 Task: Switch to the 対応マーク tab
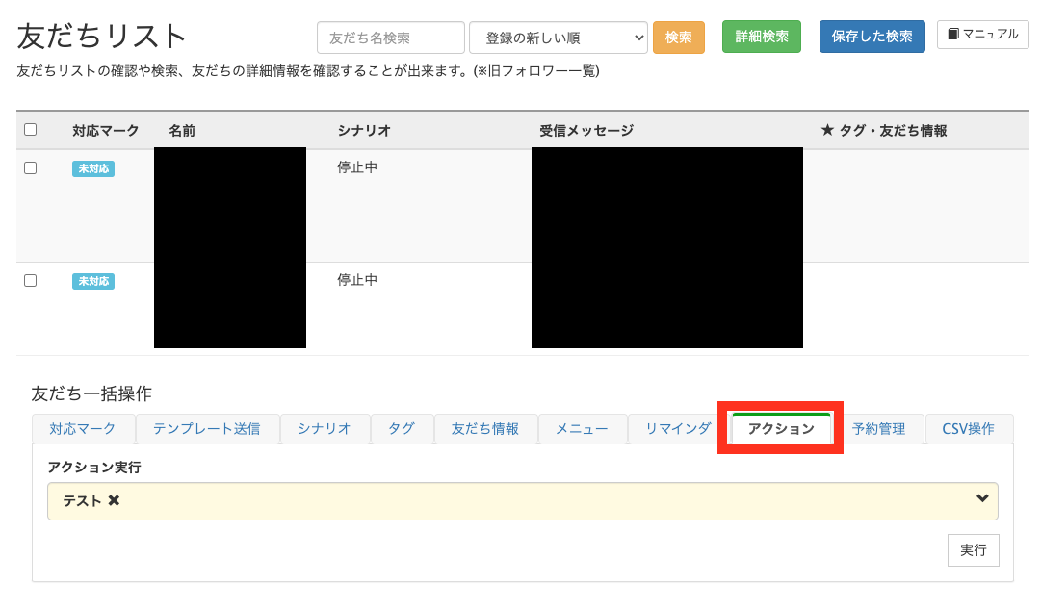(x=83, y=429)
